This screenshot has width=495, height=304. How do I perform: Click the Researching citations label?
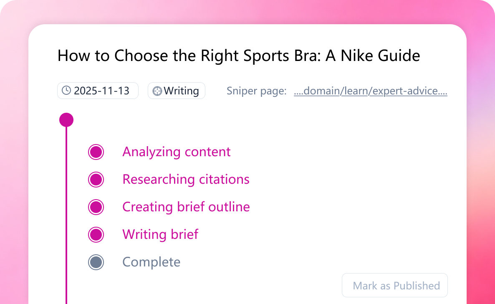point(186,180)
